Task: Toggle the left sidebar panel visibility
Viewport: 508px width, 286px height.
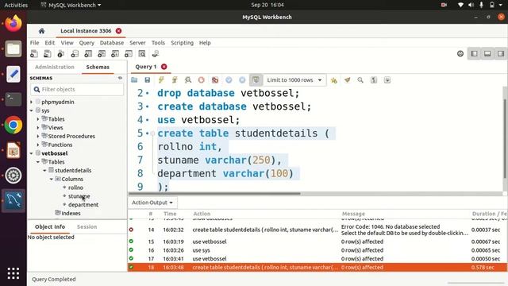Action: click(474, 54)
